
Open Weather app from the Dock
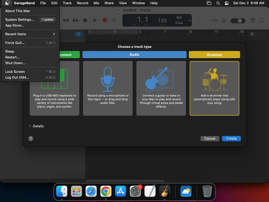(186, 191)
